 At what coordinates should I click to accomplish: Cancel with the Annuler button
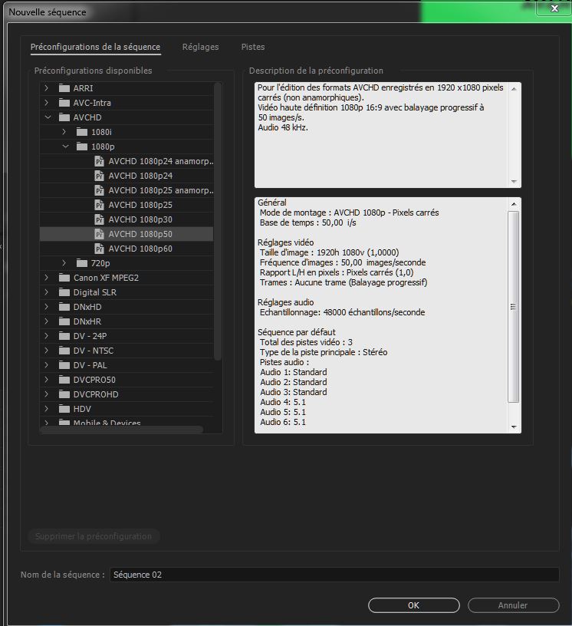513,605
